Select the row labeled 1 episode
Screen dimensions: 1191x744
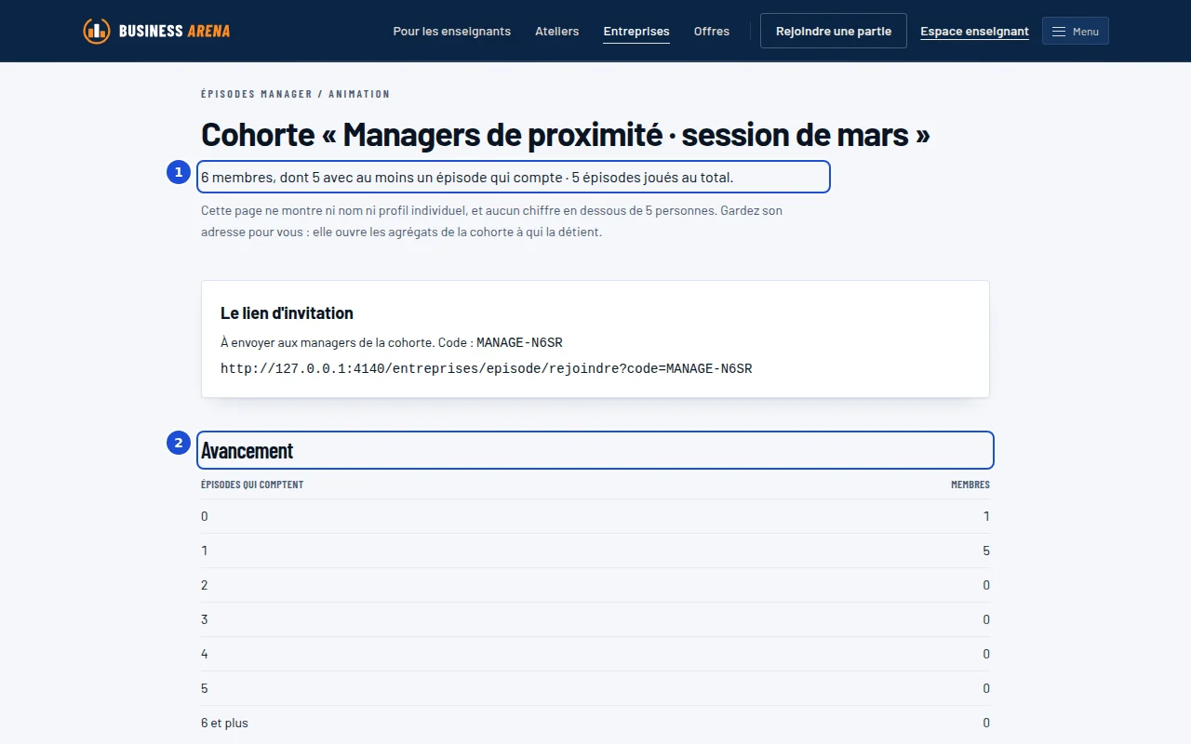(x=595, y=551)
